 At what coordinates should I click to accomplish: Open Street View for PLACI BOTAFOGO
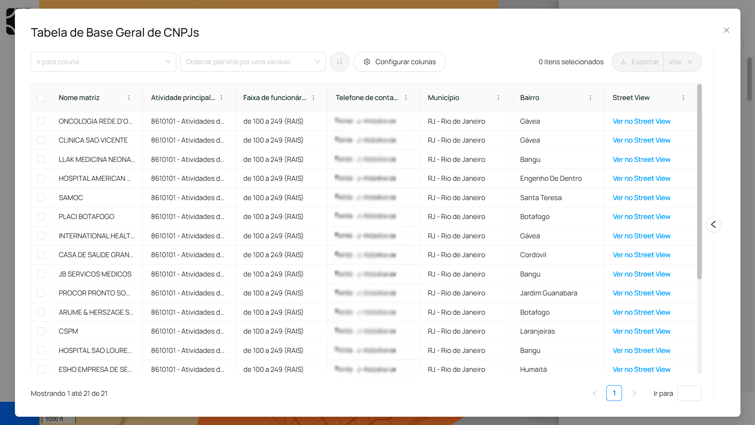pyautogui.click(x=641, y=217)
